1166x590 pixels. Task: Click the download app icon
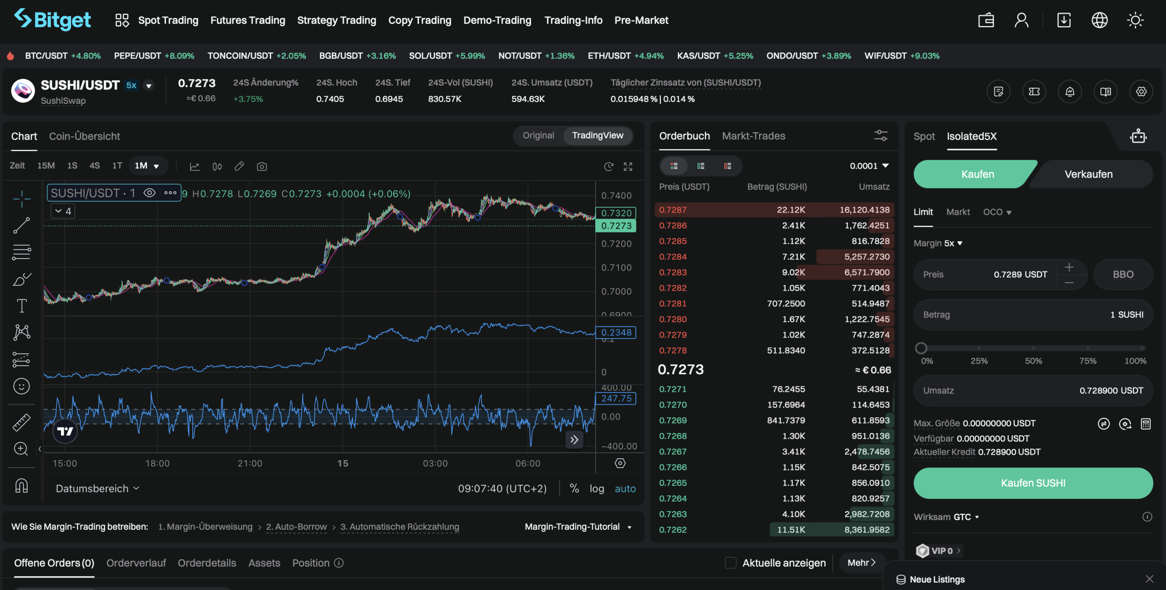tap(1064, 20)
